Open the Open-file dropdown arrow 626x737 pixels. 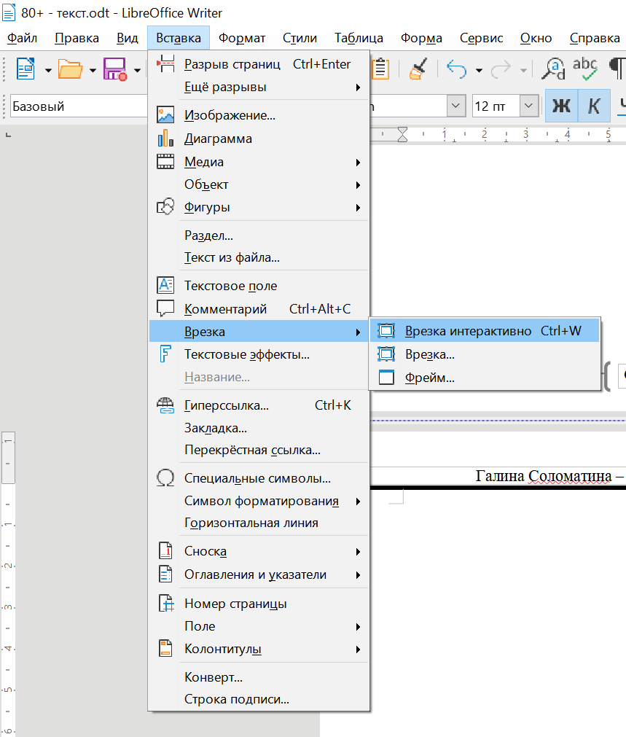[x=93, y=71]
